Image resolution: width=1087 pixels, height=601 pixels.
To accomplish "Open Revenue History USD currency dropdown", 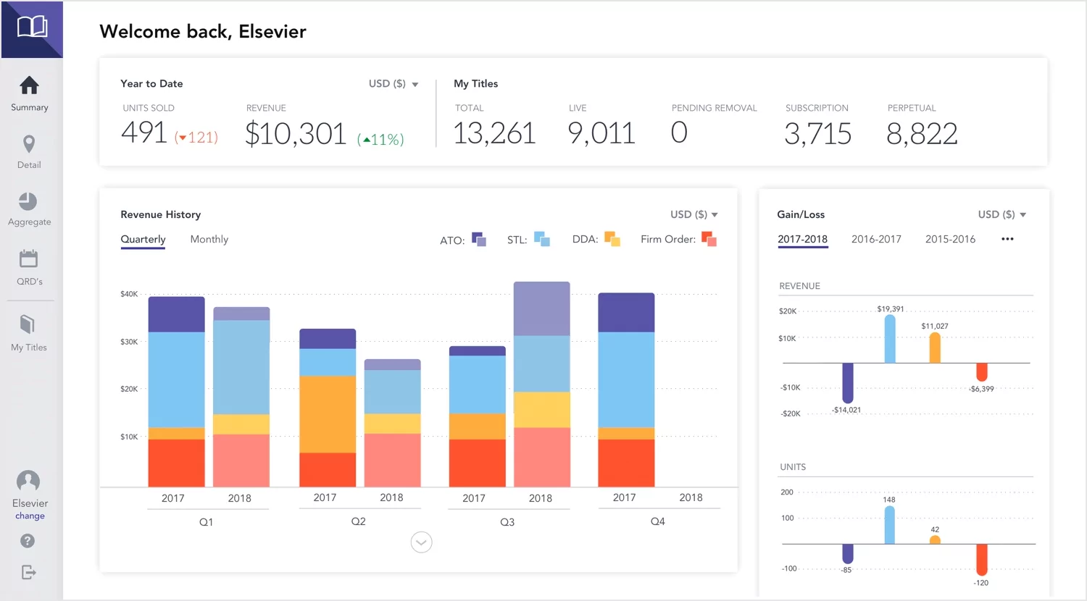I will pos(694,214).
